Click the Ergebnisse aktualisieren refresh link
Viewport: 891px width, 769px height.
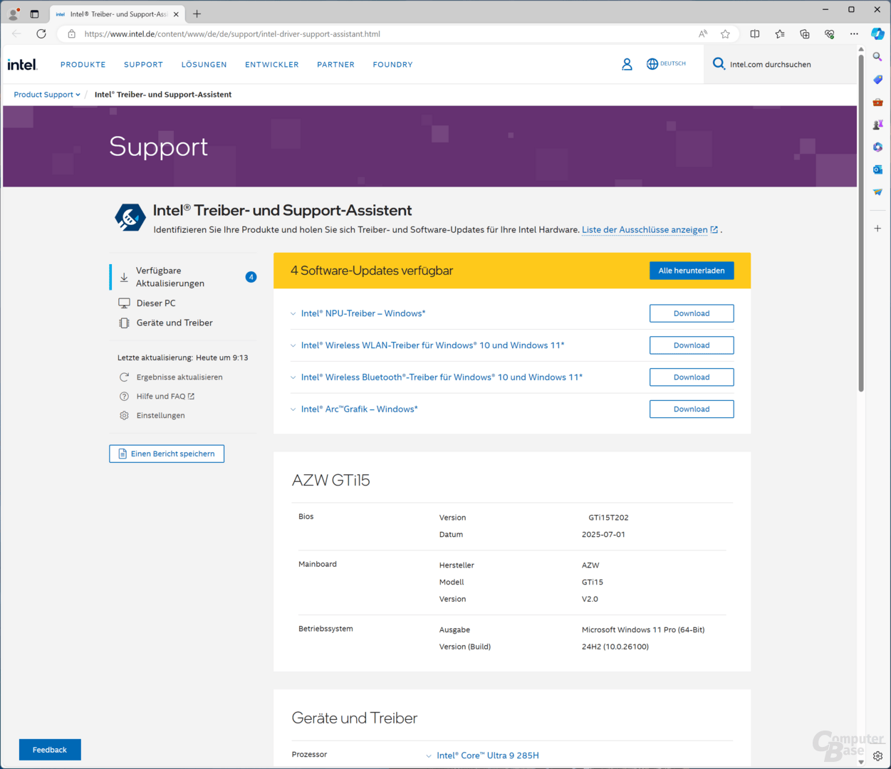click(x=179, y=377)
